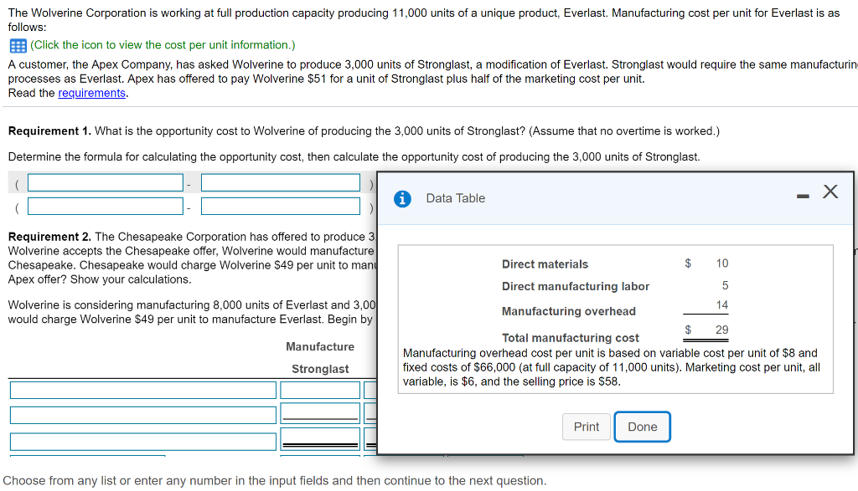Close the Data Table popup
Image resolution: width=858 pixels, height=491 pixels.
(830, 192)
